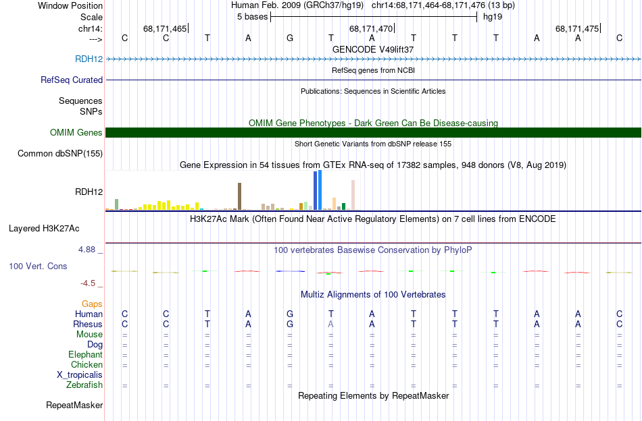The height and width of the screenshot is (421, 642).
Task: Click the 4.88 PhyloP upper axis value
Action: (x=87, y=250)
